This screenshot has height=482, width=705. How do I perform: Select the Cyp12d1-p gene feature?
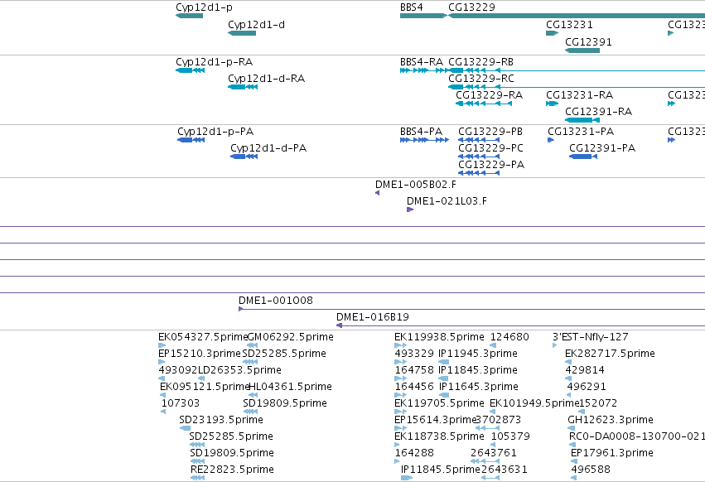click(x=189, y=16)
